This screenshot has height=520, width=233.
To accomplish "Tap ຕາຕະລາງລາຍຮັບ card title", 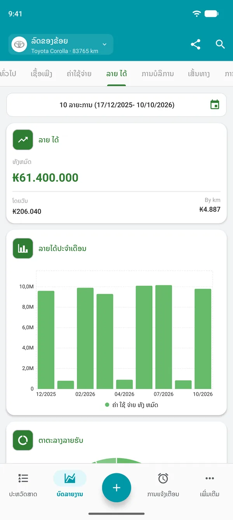I will tap(61, 441).
